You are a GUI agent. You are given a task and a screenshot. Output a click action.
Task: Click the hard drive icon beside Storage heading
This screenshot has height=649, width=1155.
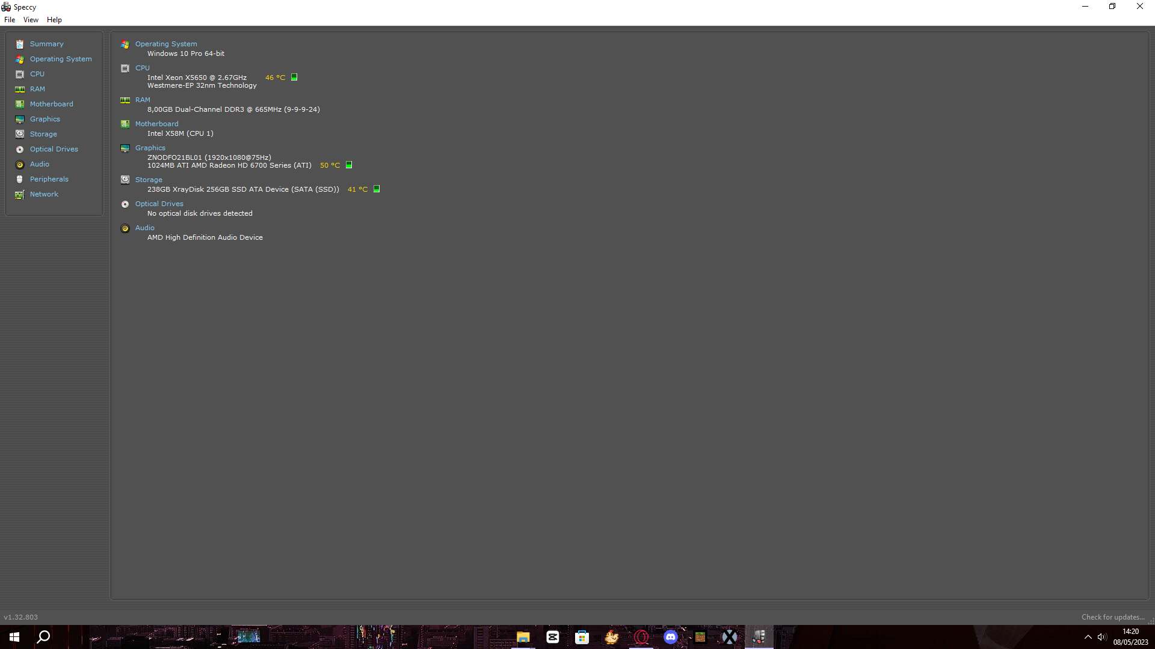[125, 180]
